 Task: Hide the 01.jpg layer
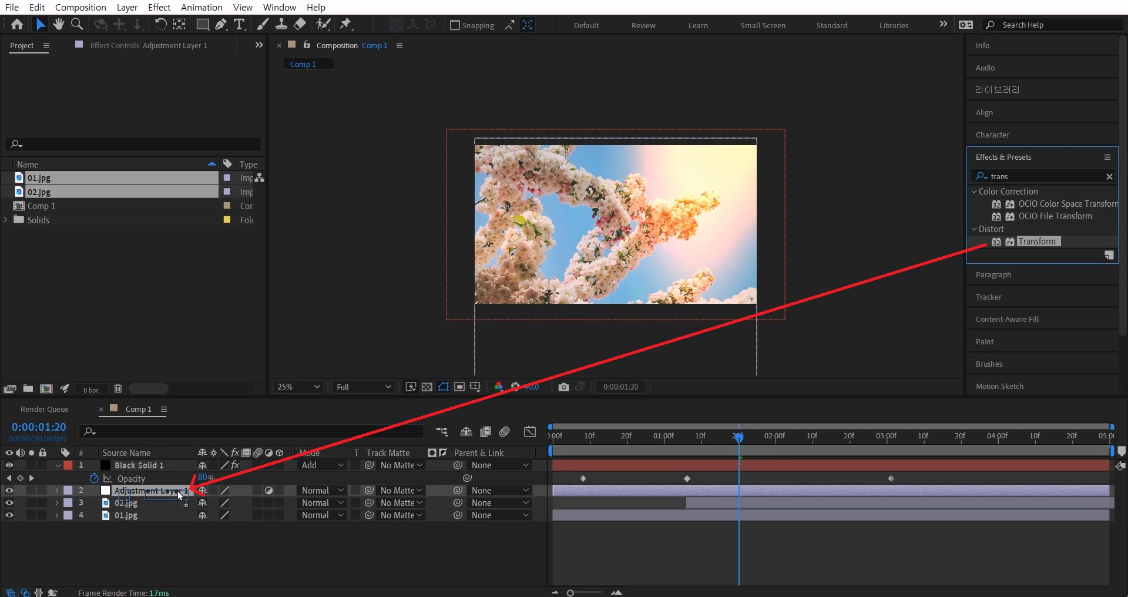9,515
